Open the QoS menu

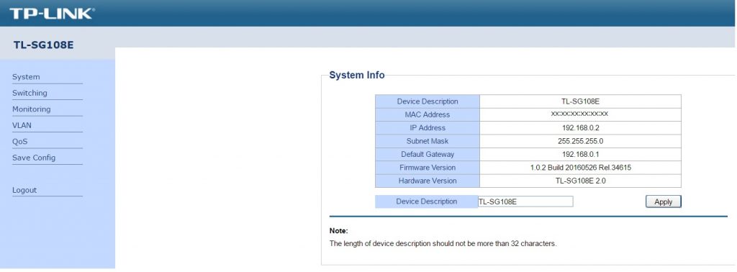click(20, 142)
